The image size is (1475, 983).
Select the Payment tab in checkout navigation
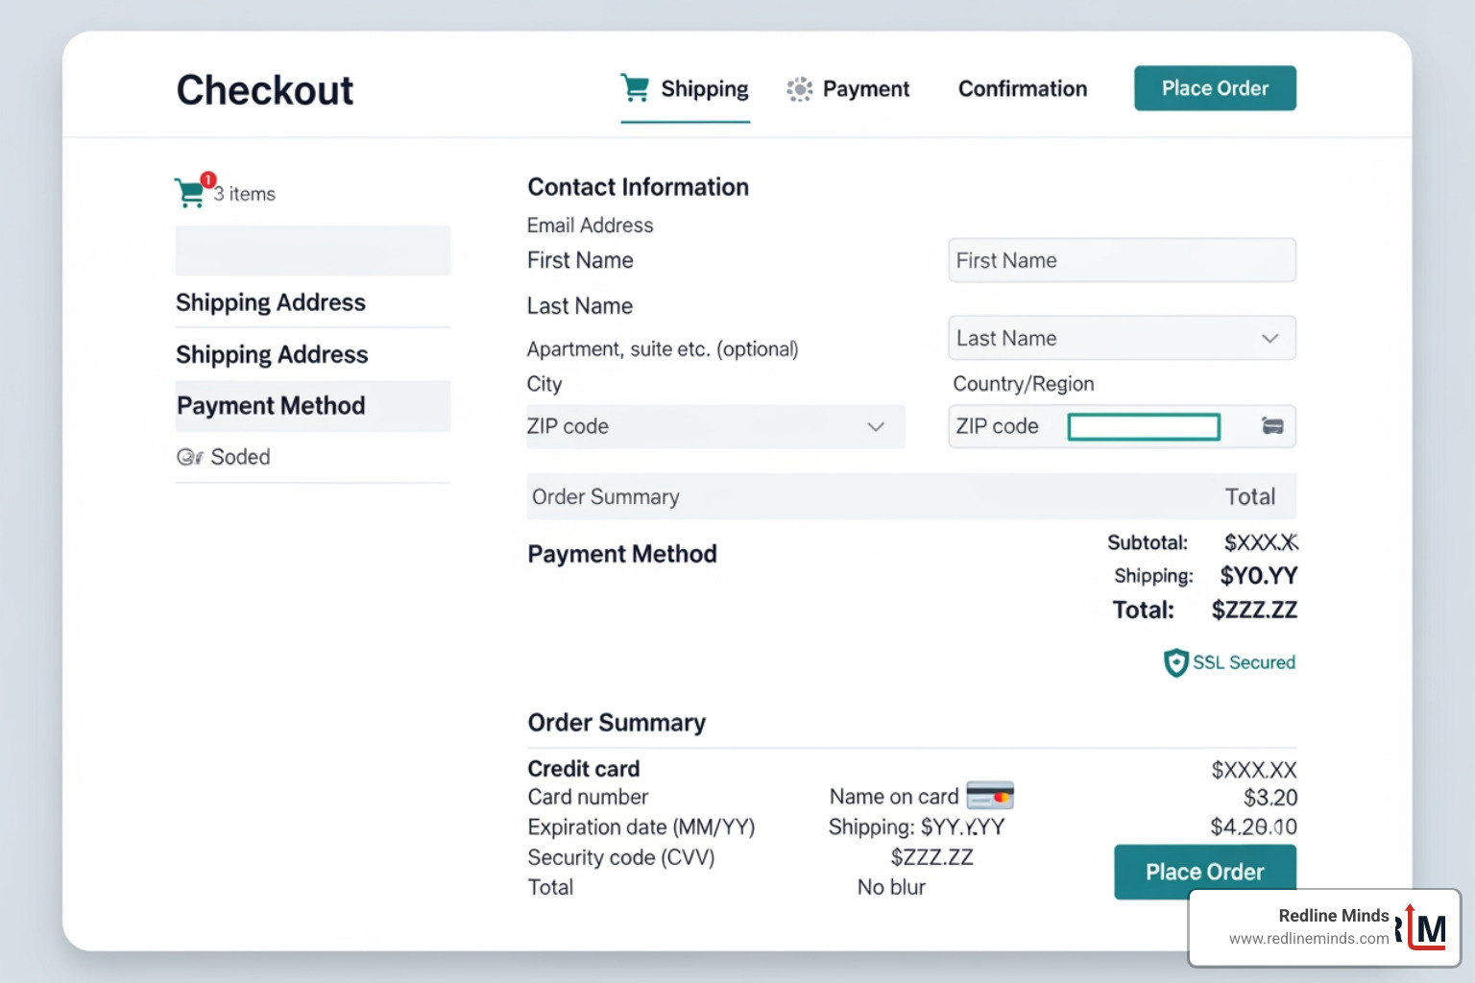(865, 89)
